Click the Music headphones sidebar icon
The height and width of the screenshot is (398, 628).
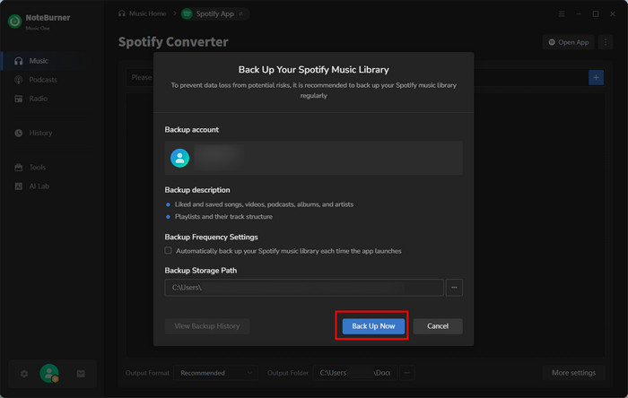[x=19, y=61]
